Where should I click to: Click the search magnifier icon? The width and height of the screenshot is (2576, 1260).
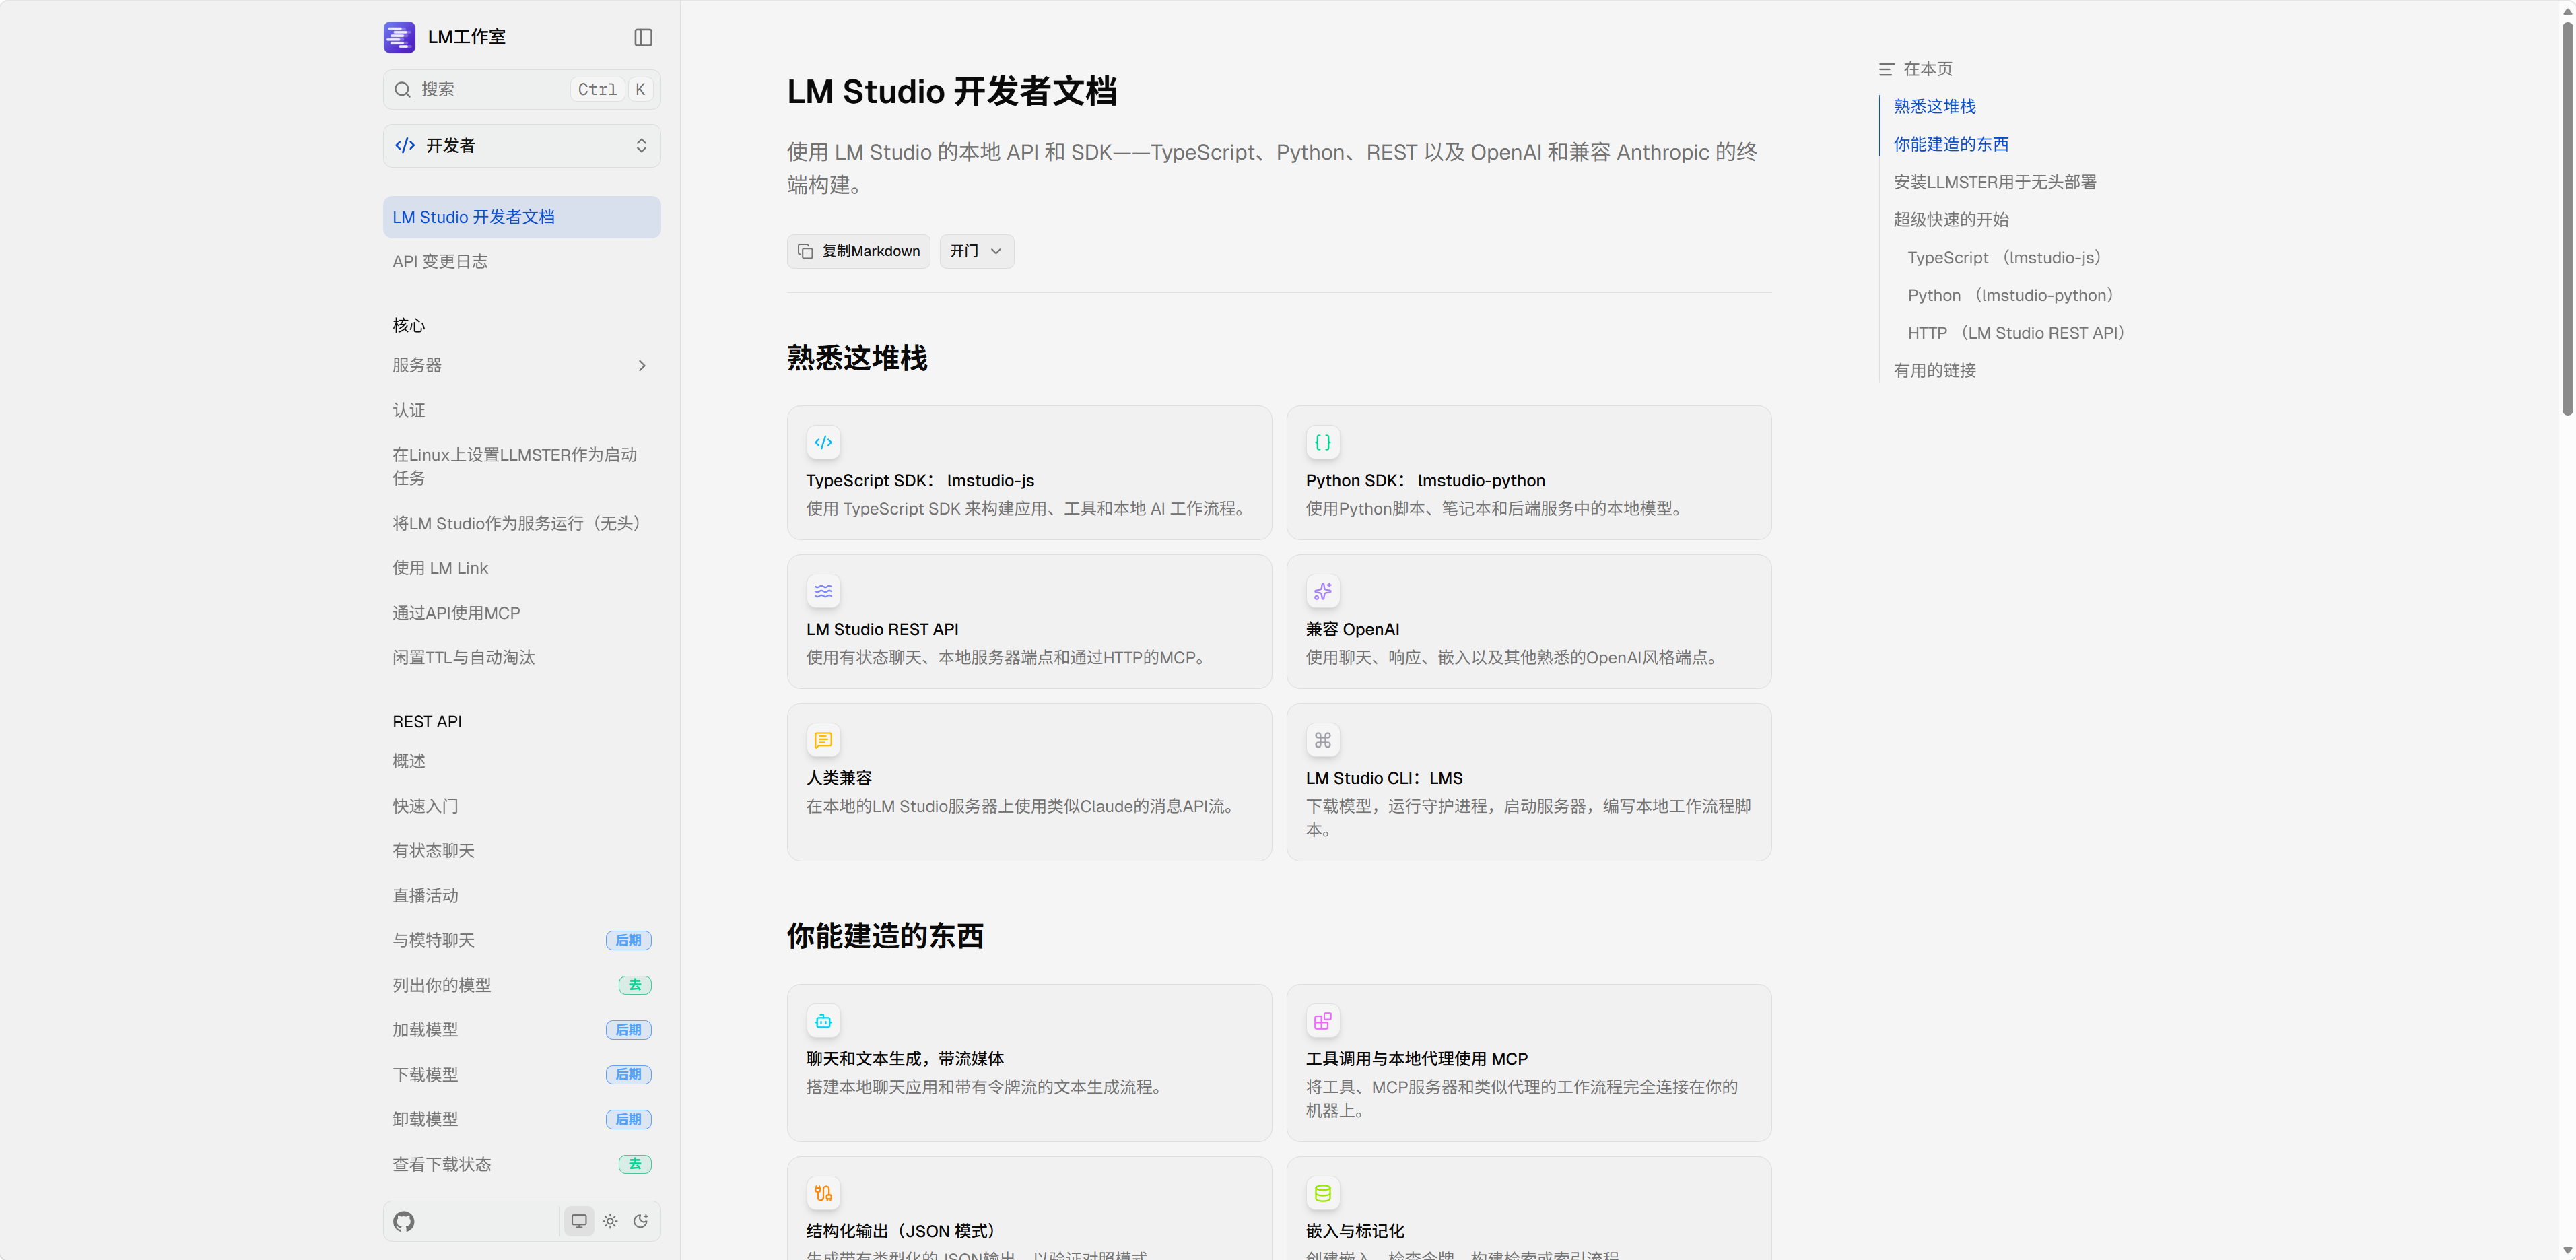(402, 89)
